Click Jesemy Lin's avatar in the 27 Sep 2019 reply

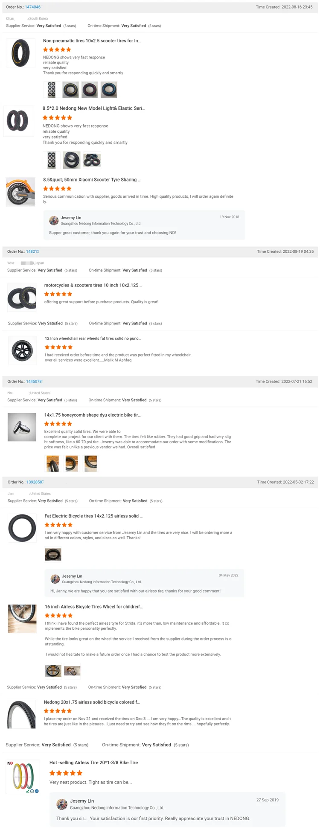(x=62, y=804)
